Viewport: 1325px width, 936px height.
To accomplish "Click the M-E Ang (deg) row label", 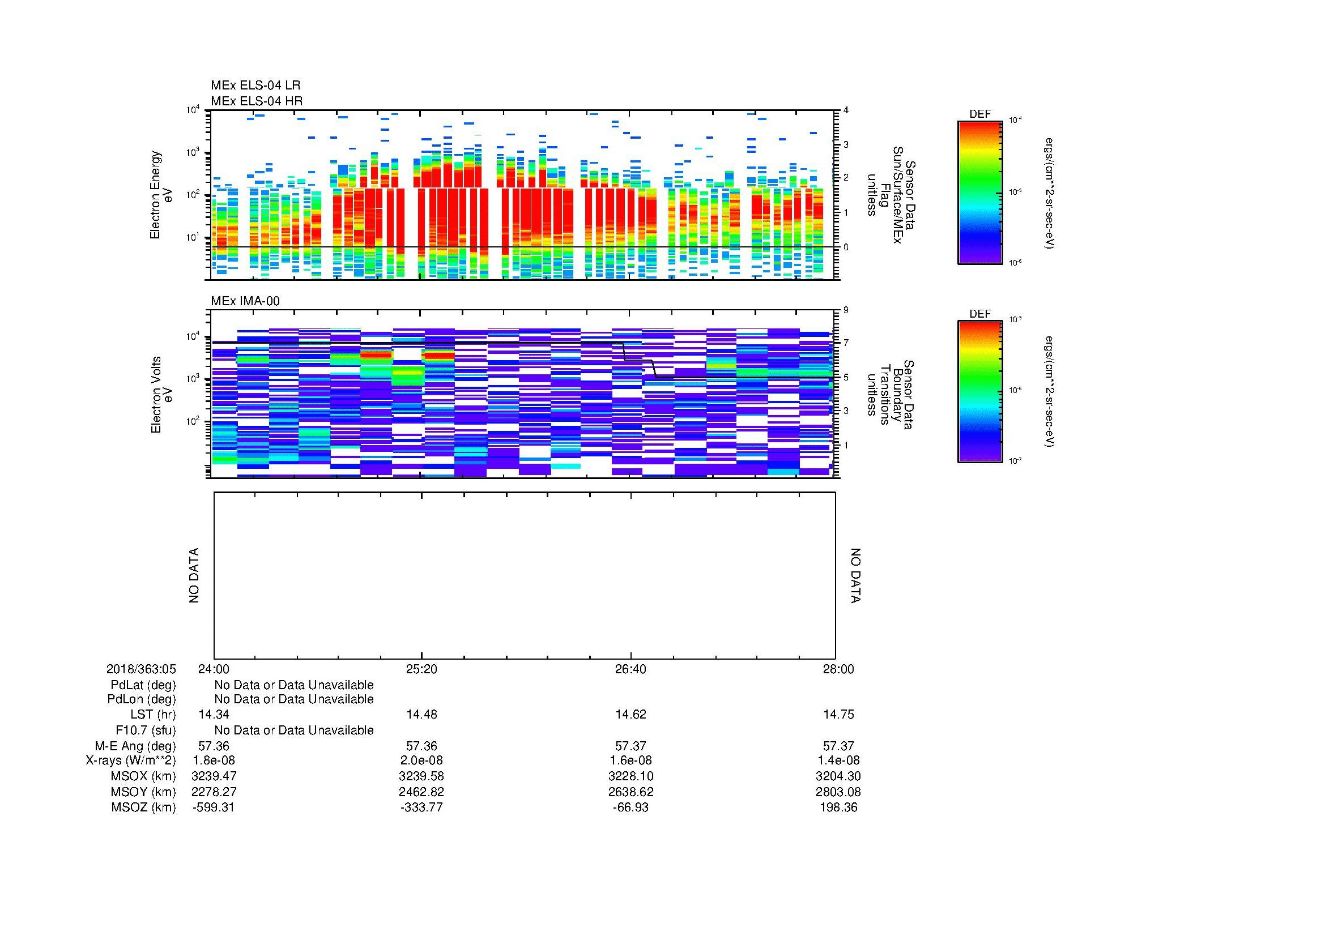I will coord(135,746).
